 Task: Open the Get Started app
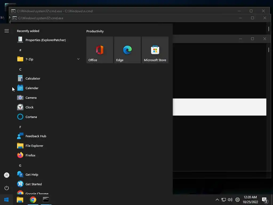[49, 184]
